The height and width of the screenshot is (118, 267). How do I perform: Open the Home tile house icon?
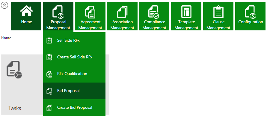(x=26, y=11)
